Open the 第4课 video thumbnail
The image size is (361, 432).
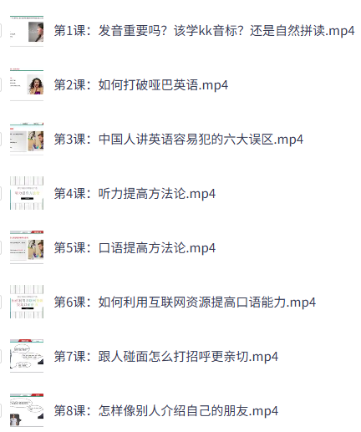pyautogui.click(x=27, y=193)
